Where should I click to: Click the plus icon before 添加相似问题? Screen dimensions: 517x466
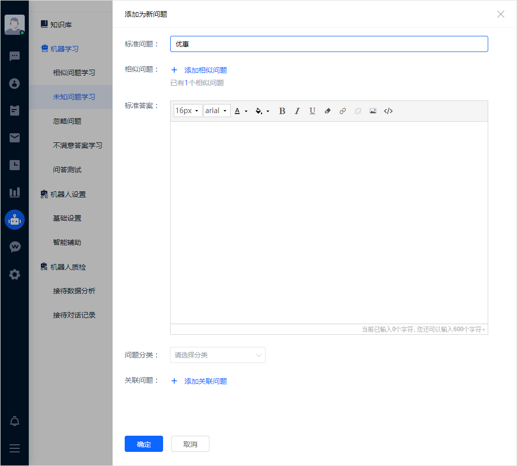[x=174, y=70]
